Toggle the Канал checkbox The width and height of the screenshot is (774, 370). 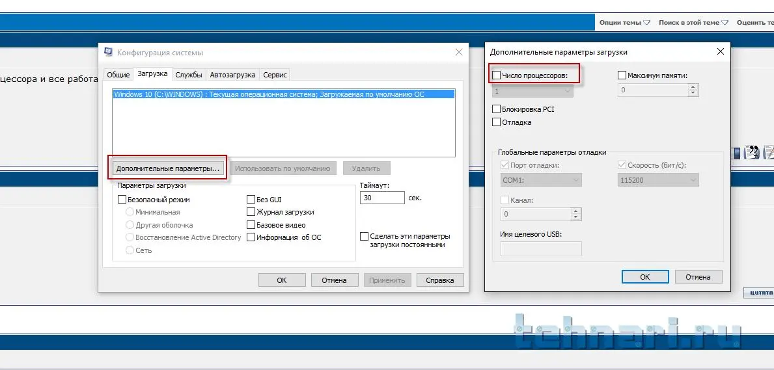click(x=504, y=200)
